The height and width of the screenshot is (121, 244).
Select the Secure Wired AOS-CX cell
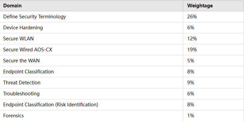pos(92,50)
